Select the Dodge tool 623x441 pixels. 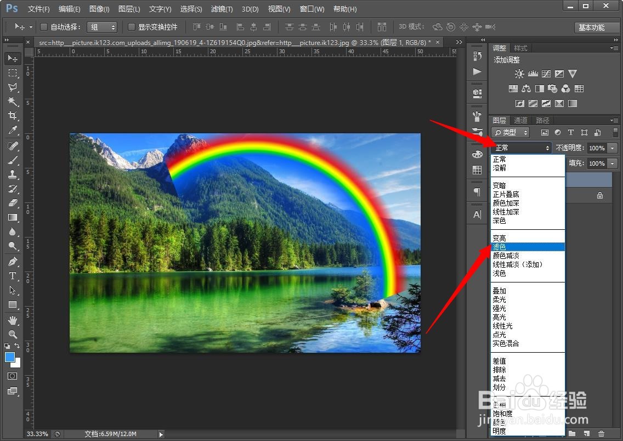click(13, 246)
